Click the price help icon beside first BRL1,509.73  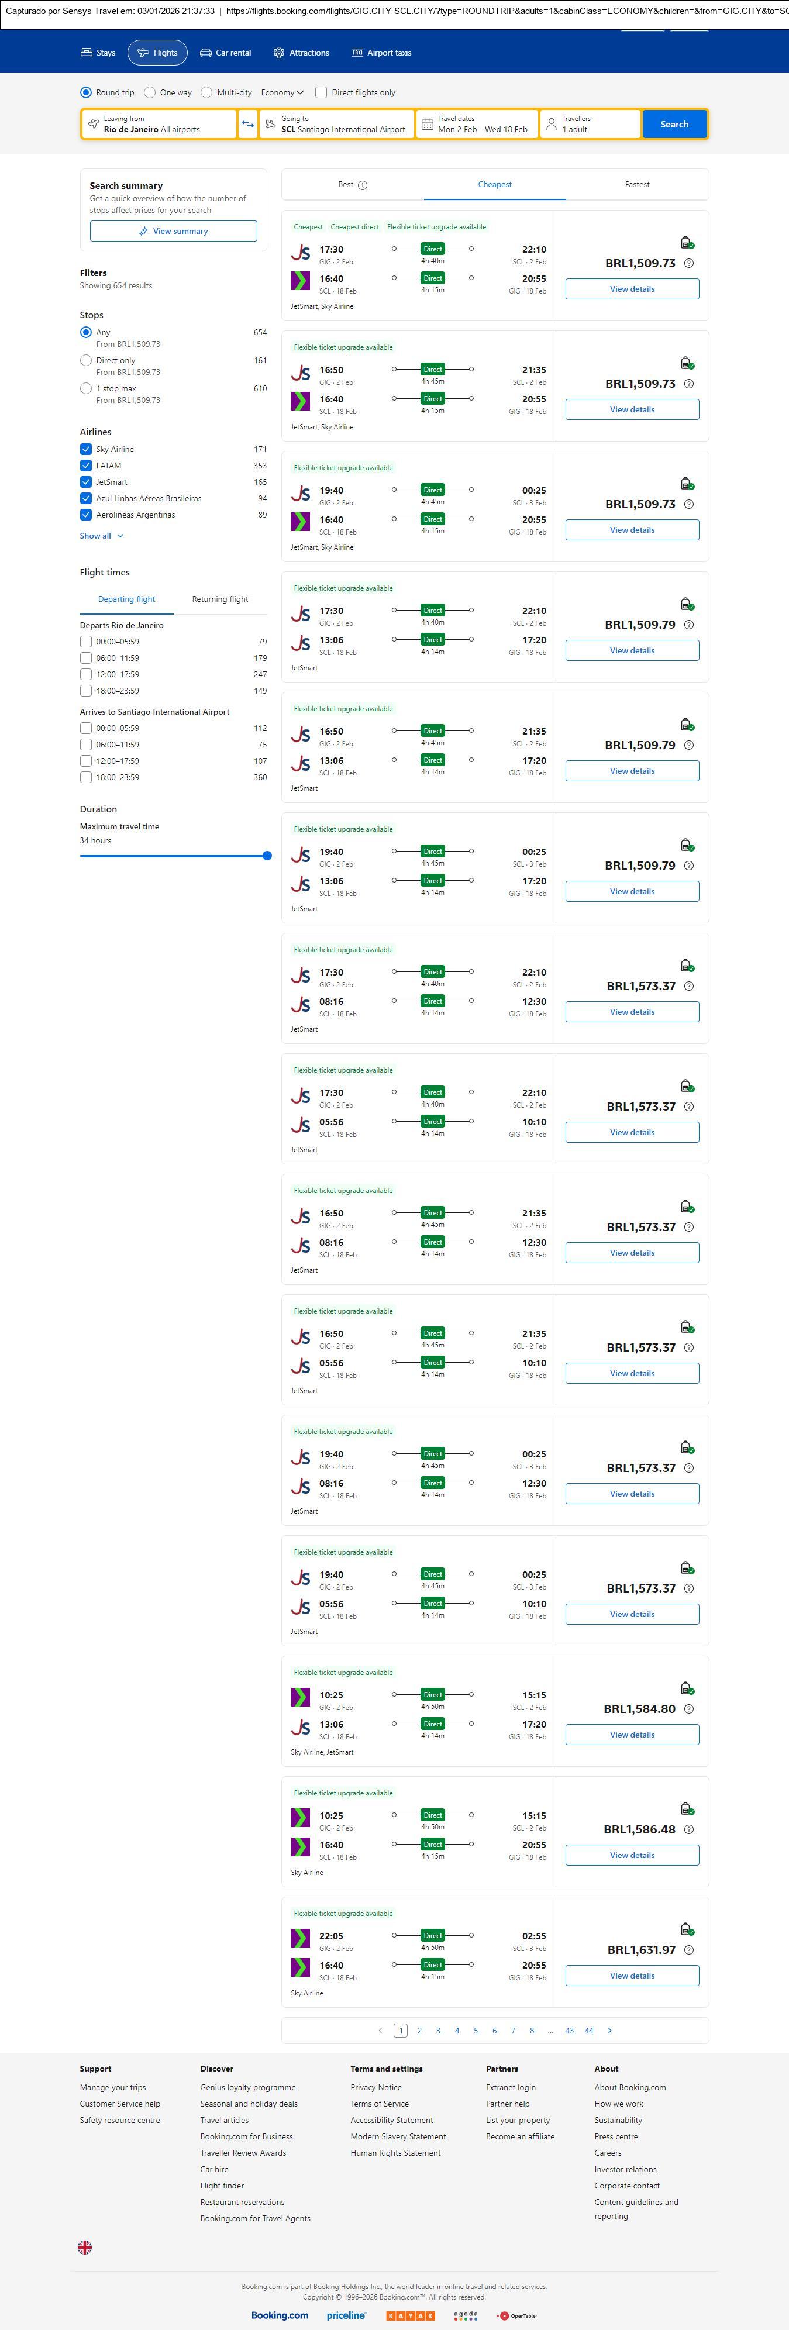coord(690,263)
